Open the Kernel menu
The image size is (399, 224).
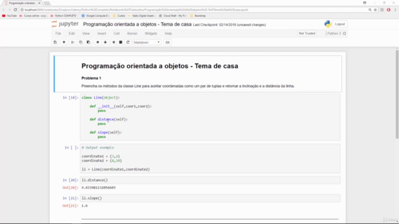(132, 34)
